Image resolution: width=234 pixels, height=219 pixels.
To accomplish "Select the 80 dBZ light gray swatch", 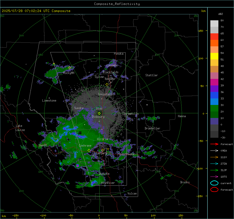I will coord(214,23).
